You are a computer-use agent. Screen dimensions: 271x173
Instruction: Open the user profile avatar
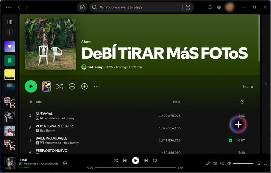point(229,7)
